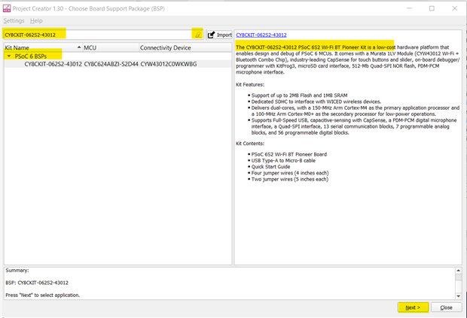The image size is (467, 318).
Task: Collapse the PSoC 6 BSPs tree group
Action: point(9,56)
